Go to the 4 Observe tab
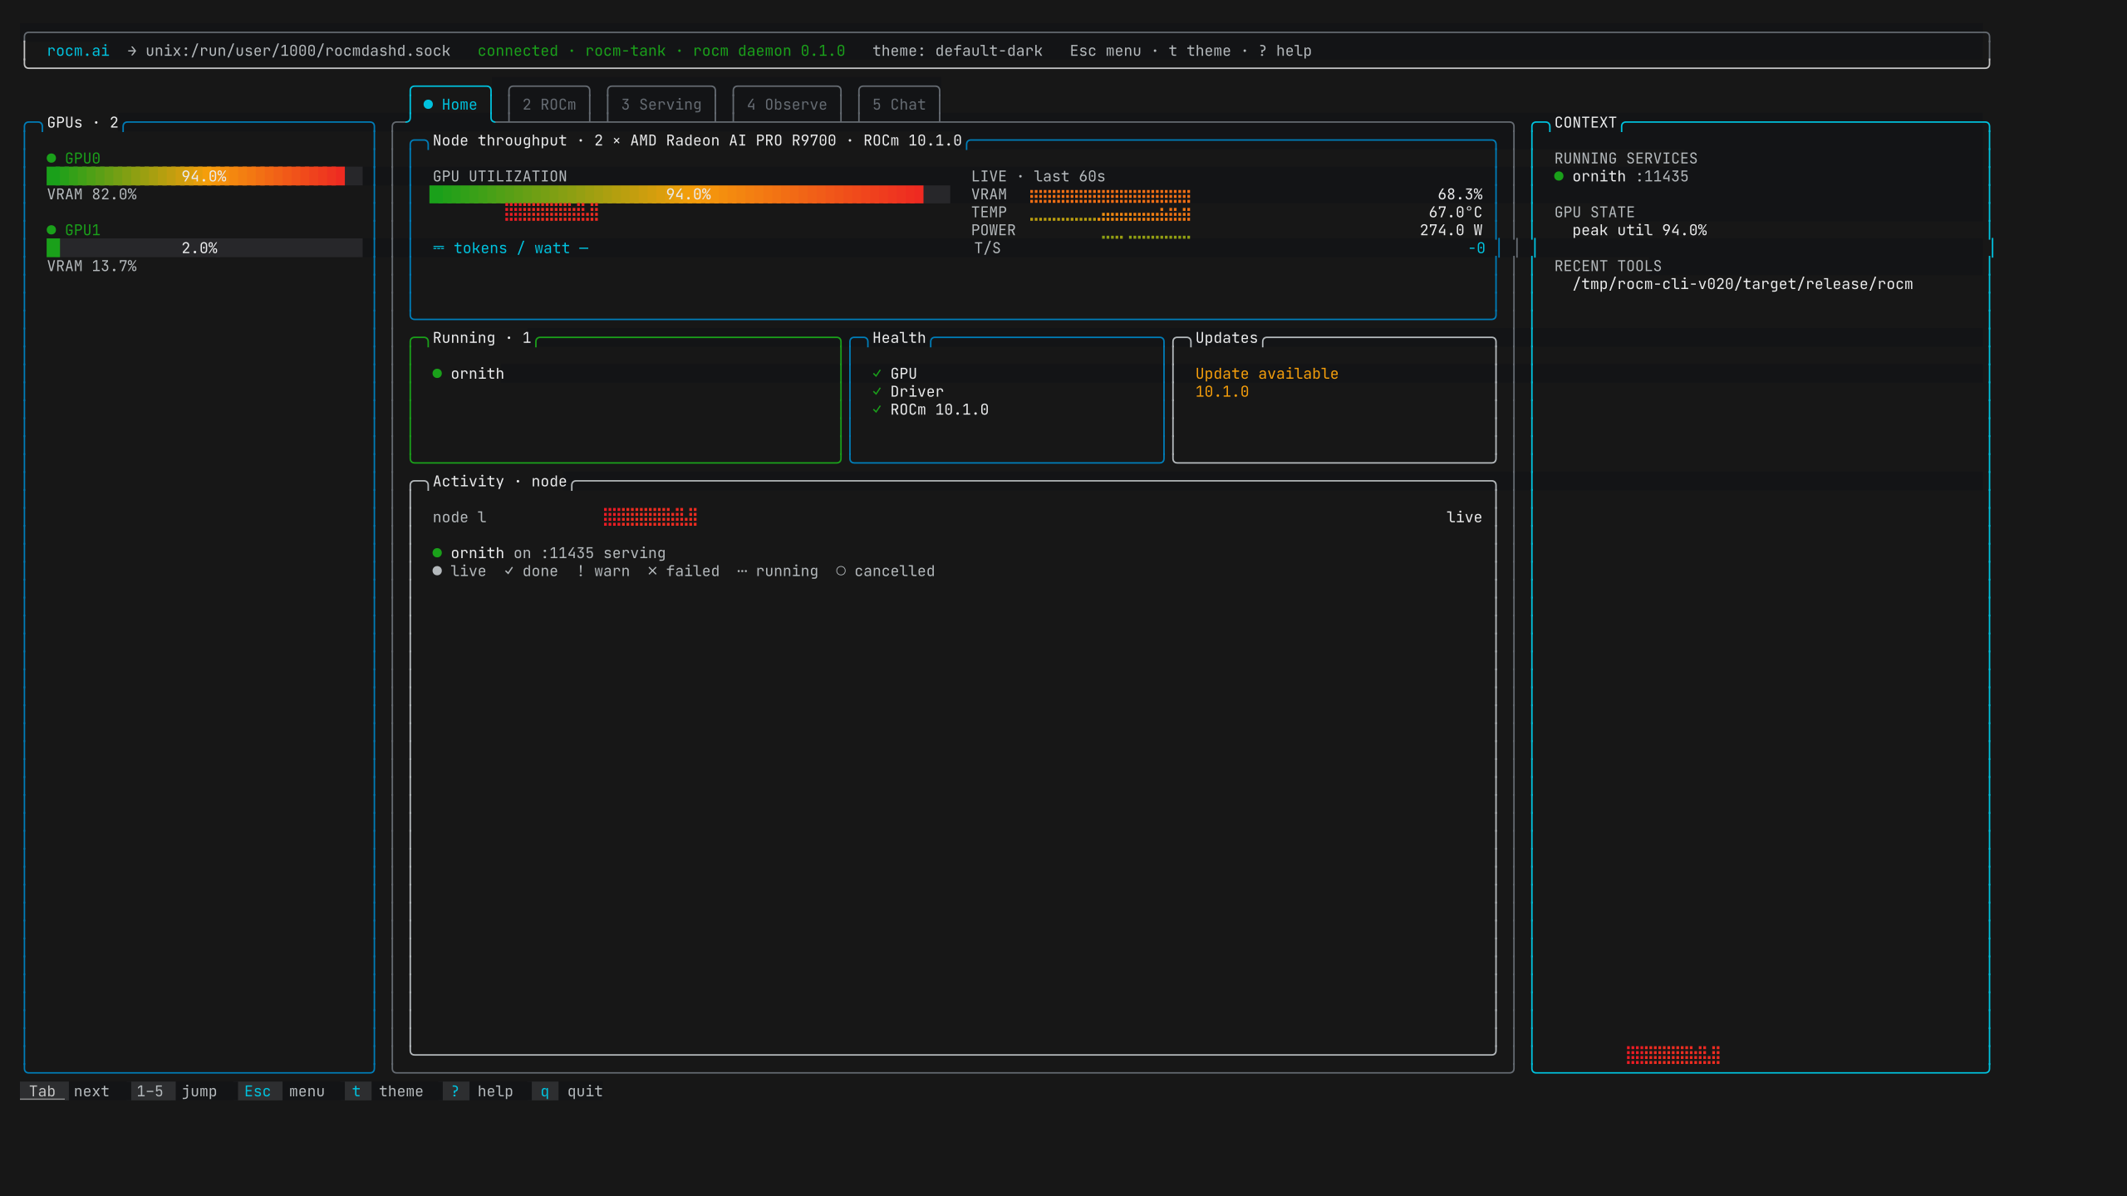2127x1196 pixels. tap(787, 105)
